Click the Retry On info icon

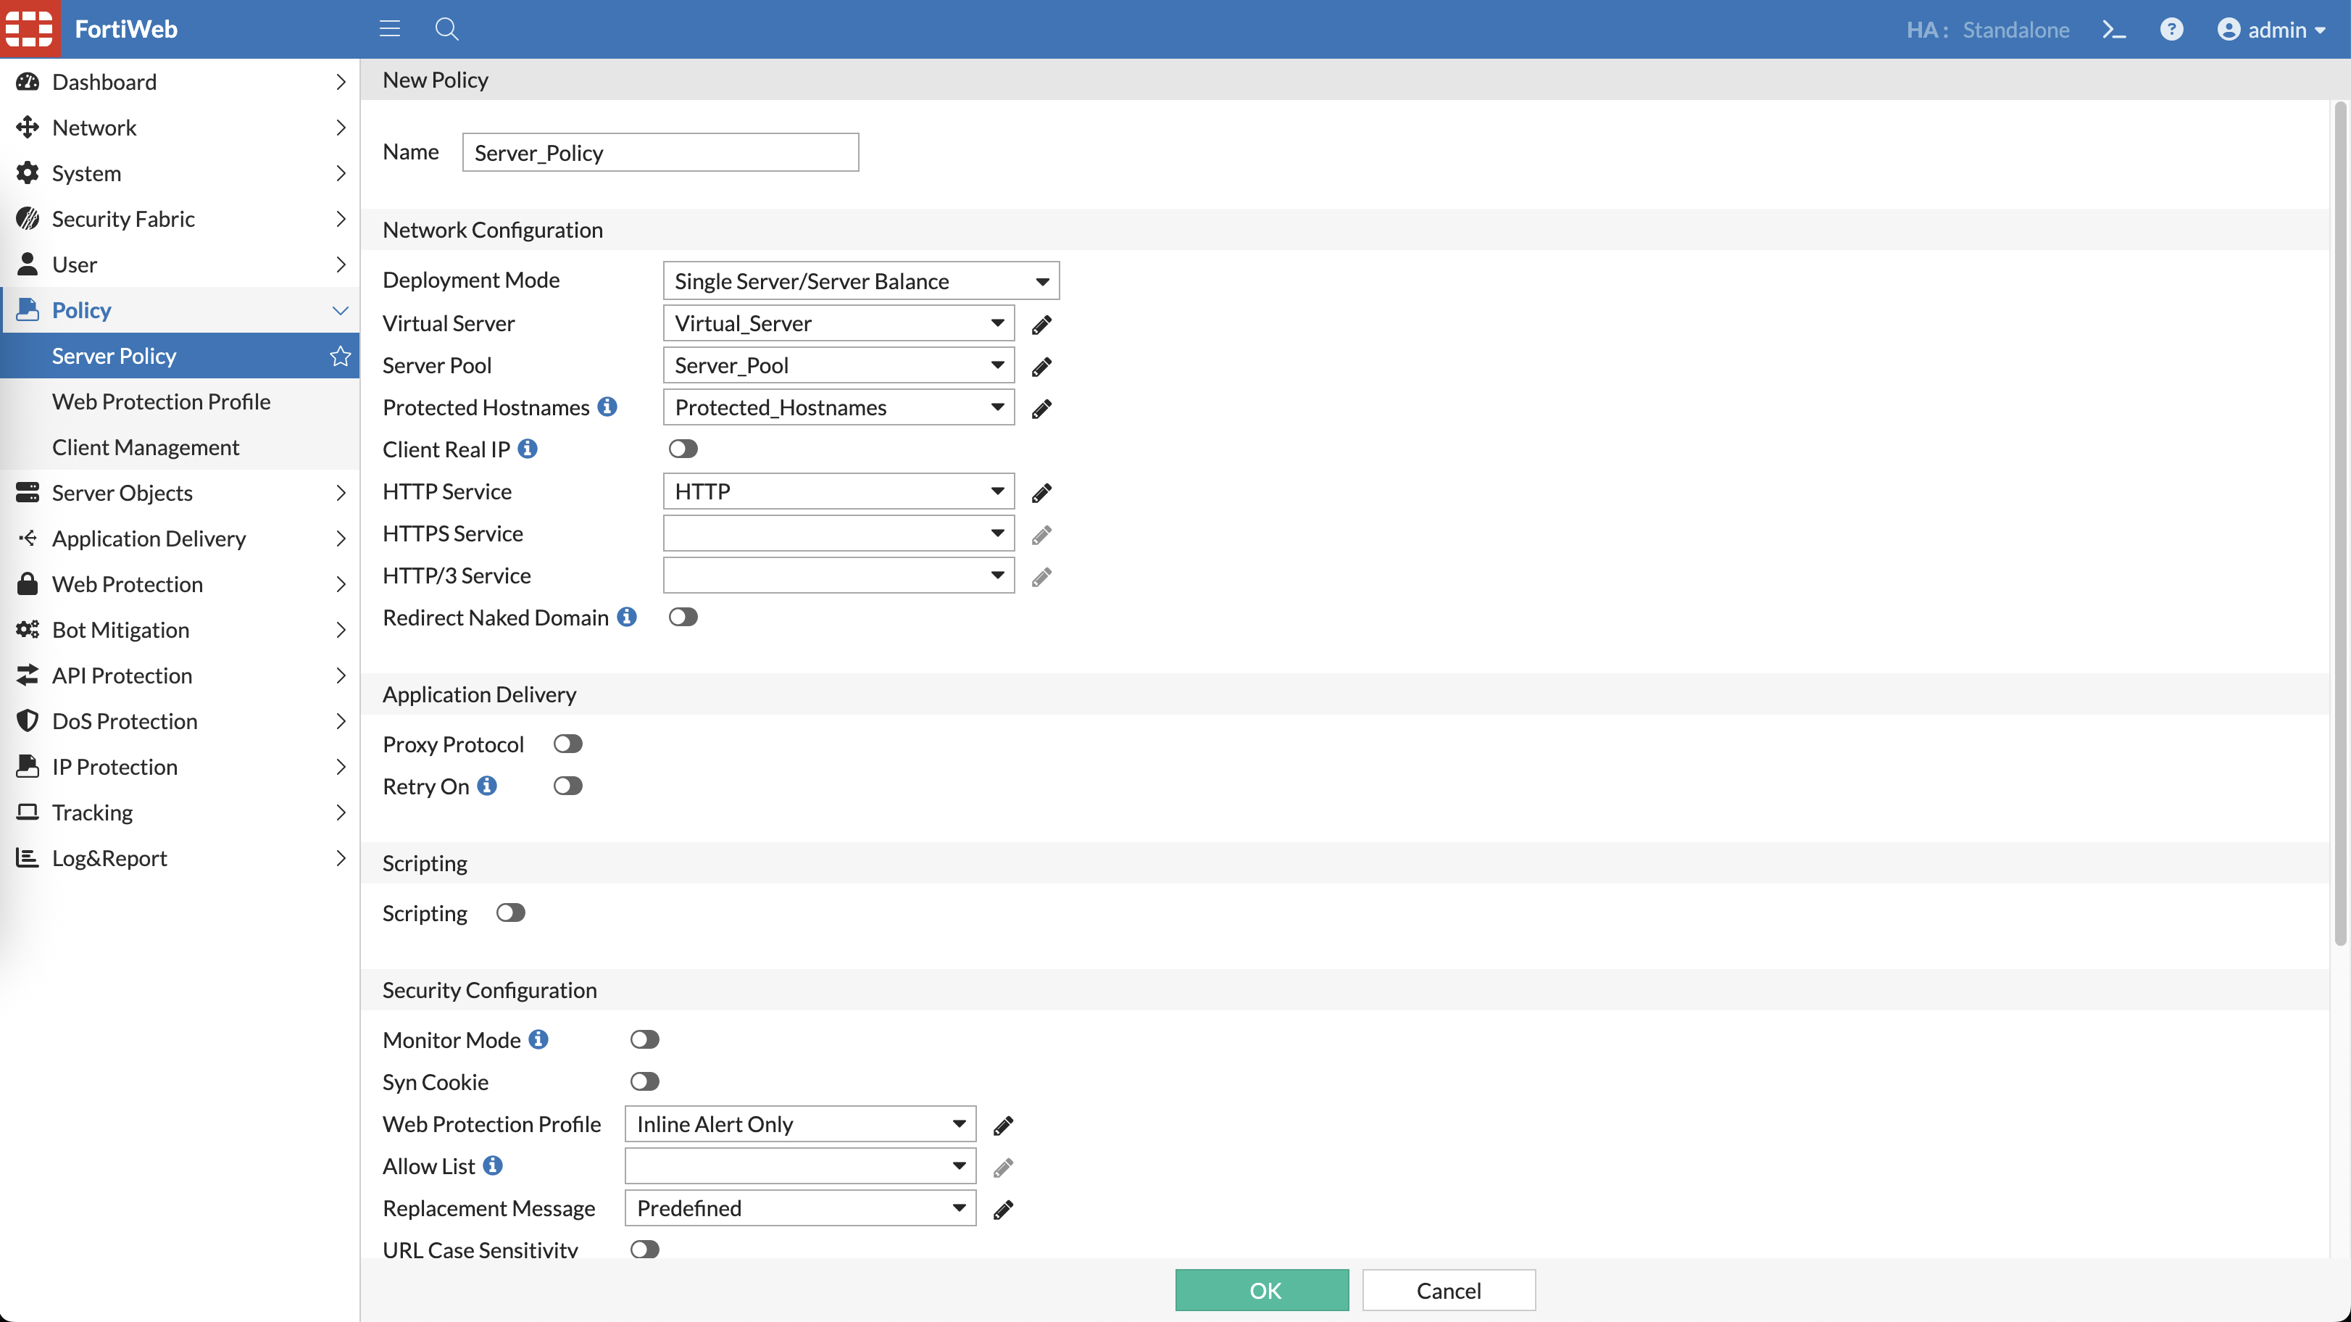pyautogui.click(x=487, y=786)
